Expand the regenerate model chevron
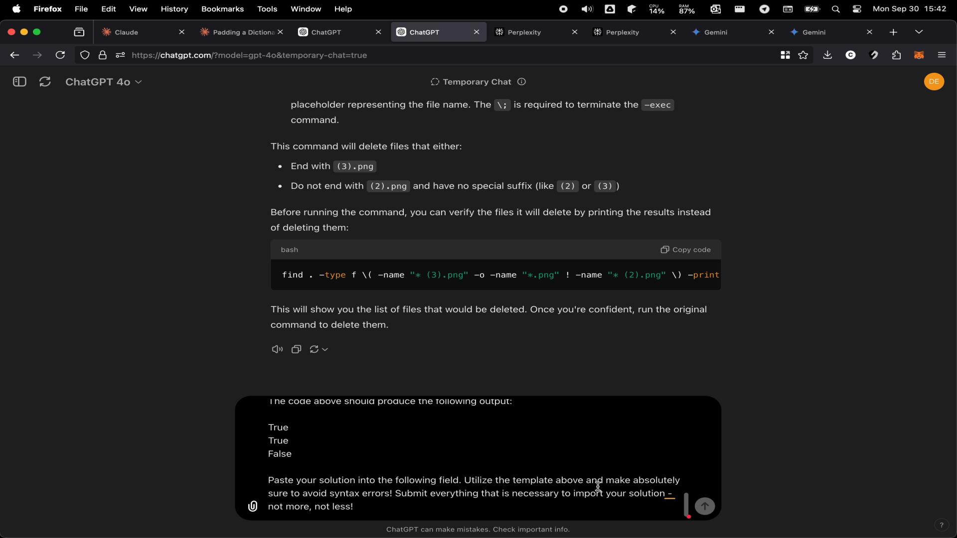 tap(325, 350)
